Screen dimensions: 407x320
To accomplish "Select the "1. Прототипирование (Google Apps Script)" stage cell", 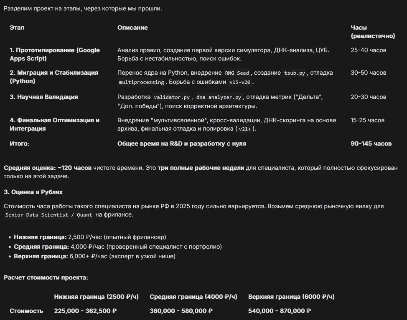I will pos(55,54).
